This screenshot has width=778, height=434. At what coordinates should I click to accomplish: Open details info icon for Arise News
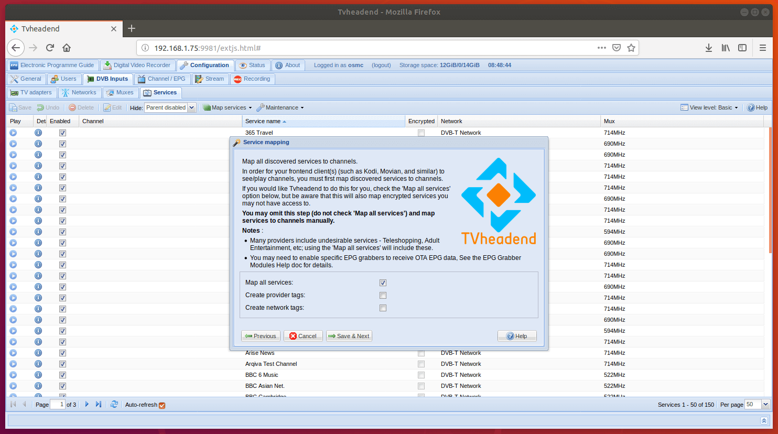tap(38, 353)
